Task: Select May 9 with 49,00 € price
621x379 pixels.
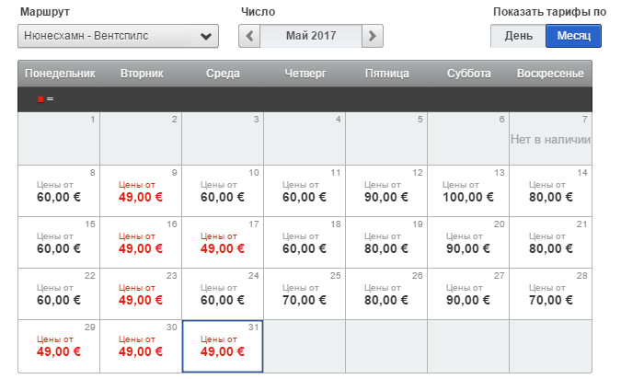Action: (x=141, y=190)
